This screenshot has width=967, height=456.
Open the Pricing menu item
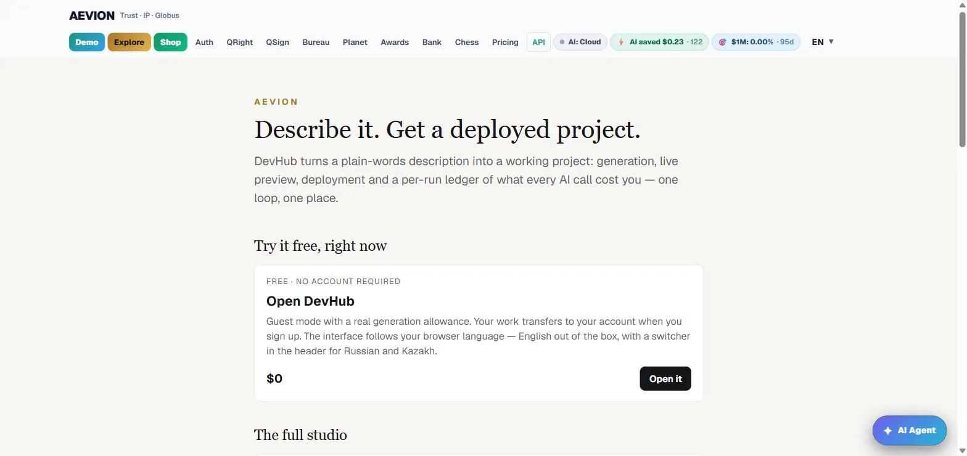tap(505, 42)
